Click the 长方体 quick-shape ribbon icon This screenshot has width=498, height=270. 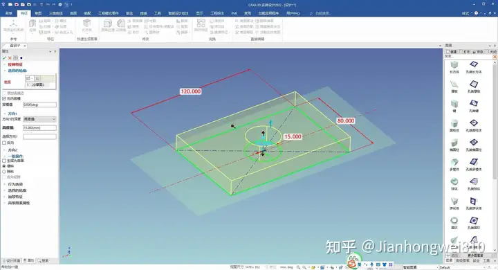[86, 26]
